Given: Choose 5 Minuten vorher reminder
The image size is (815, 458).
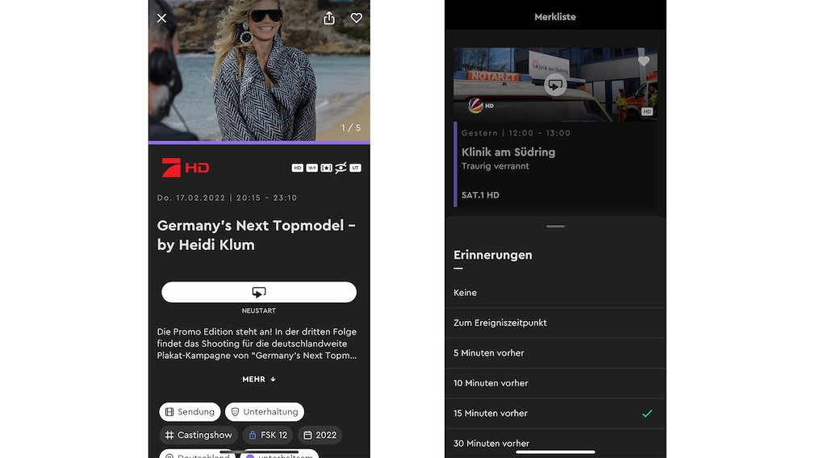Looking at the screenshot, I should pyautogui.click(x=555, y=353).
